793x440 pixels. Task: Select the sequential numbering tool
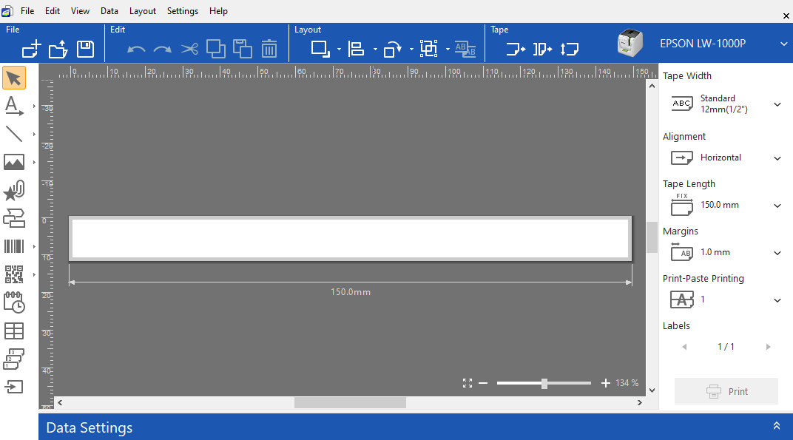pos(13,359)
